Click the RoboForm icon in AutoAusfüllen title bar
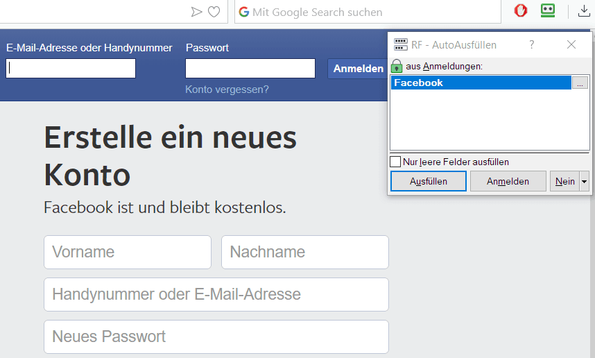Screen dimensions: 595x358 point(401,45)
